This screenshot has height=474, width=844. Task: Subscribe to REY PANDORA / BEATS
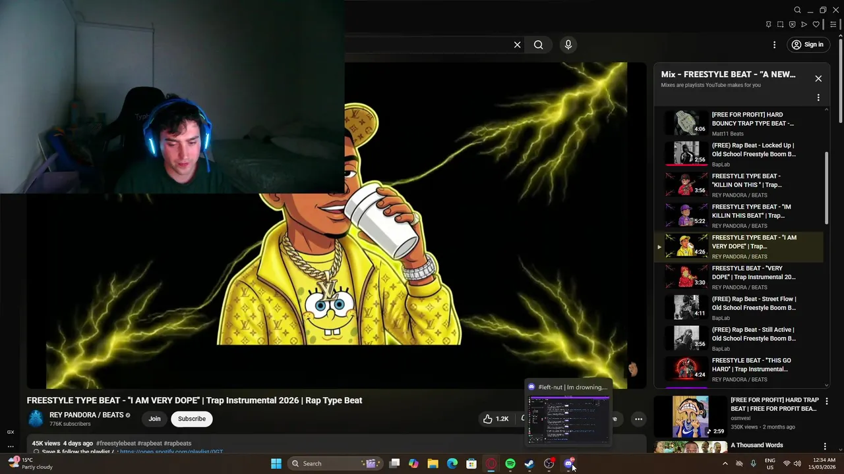192,419
